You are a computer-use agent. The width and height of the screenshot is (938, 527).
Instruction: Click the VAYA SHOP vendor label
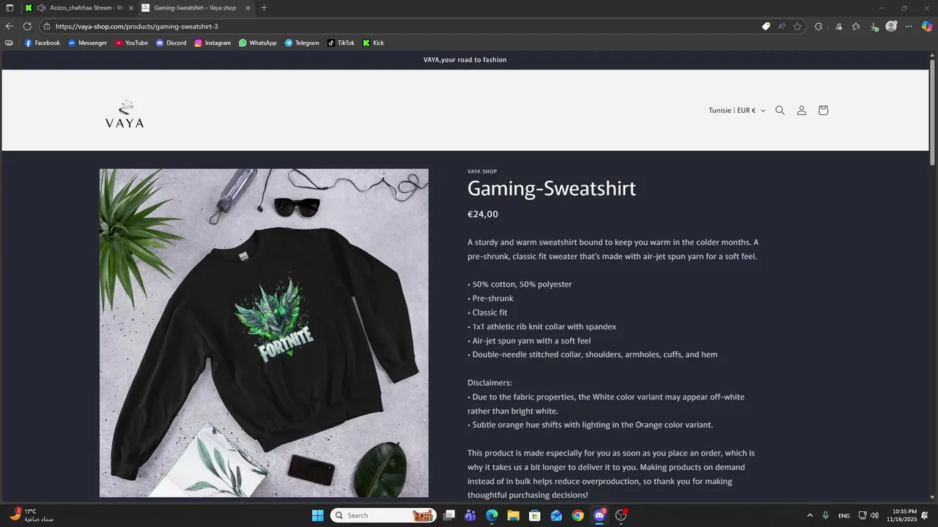(x=482, y=172)
